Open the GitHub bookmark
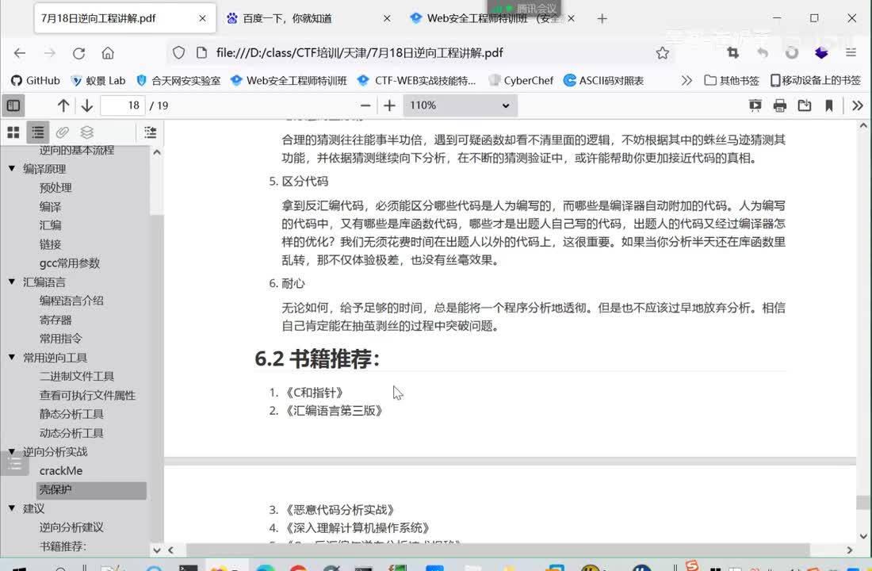This screenshot has height=571, width=872. click(x=36, y=81)
